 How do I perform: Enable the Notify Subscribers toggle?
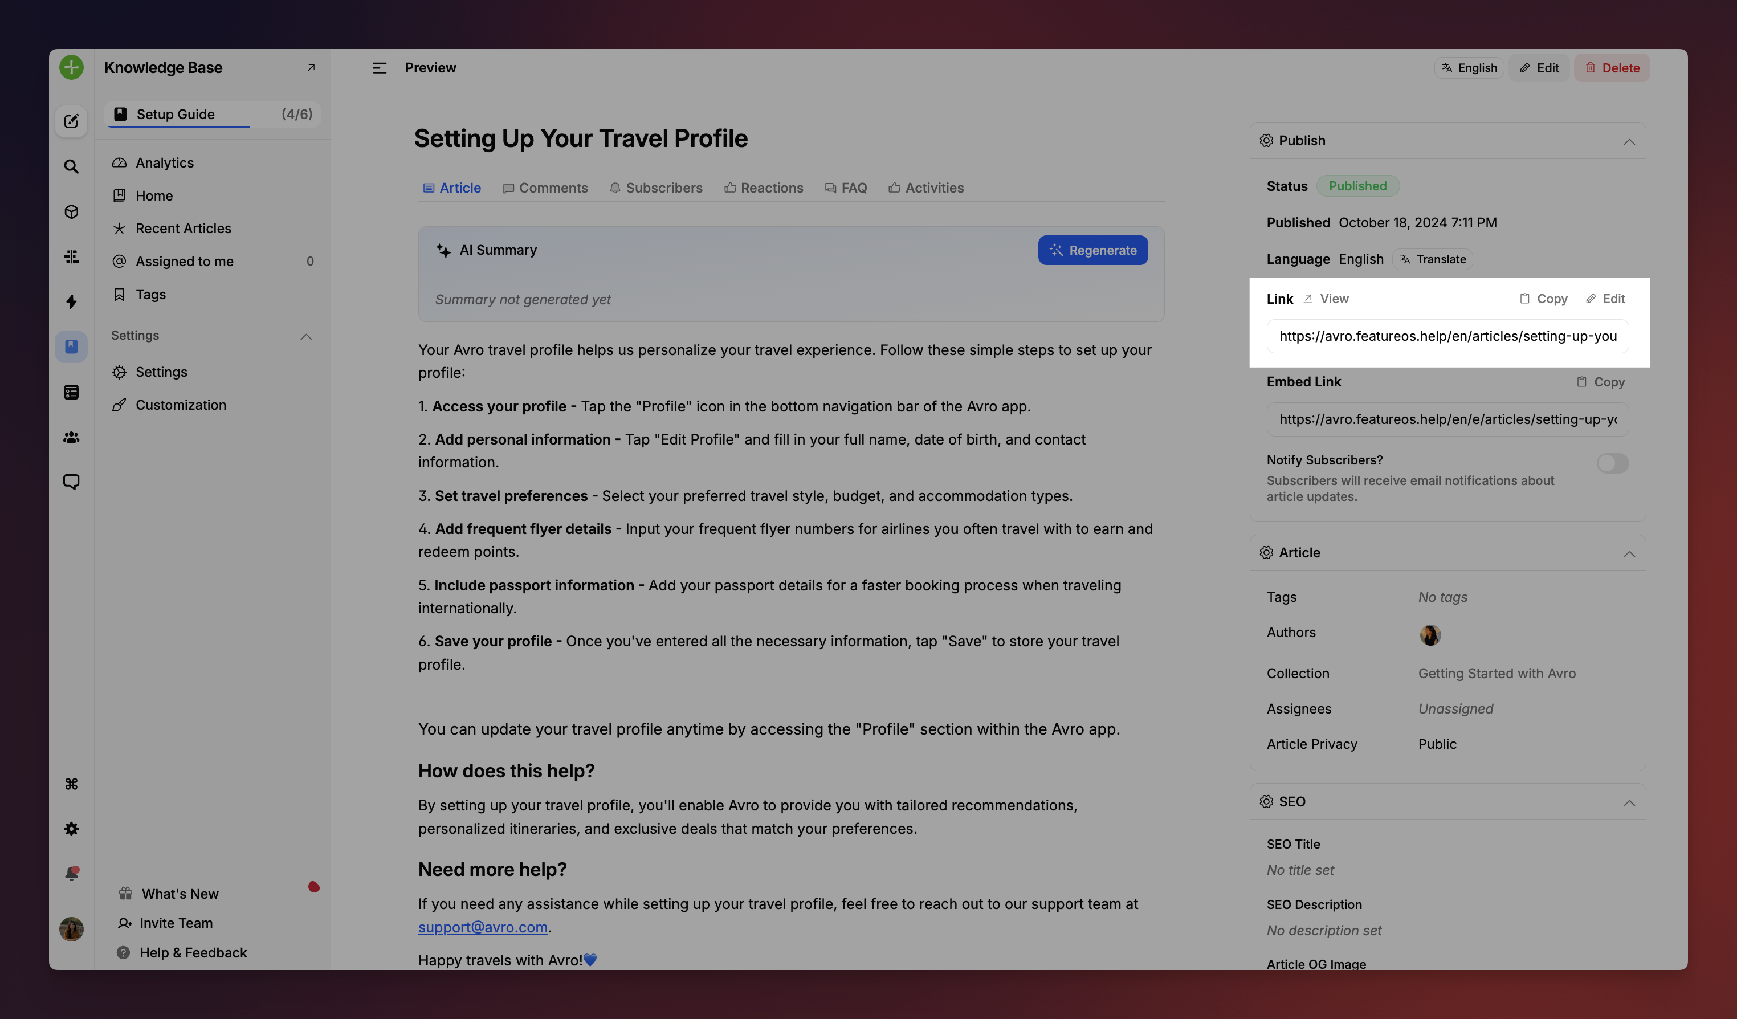click(1612, 463)
